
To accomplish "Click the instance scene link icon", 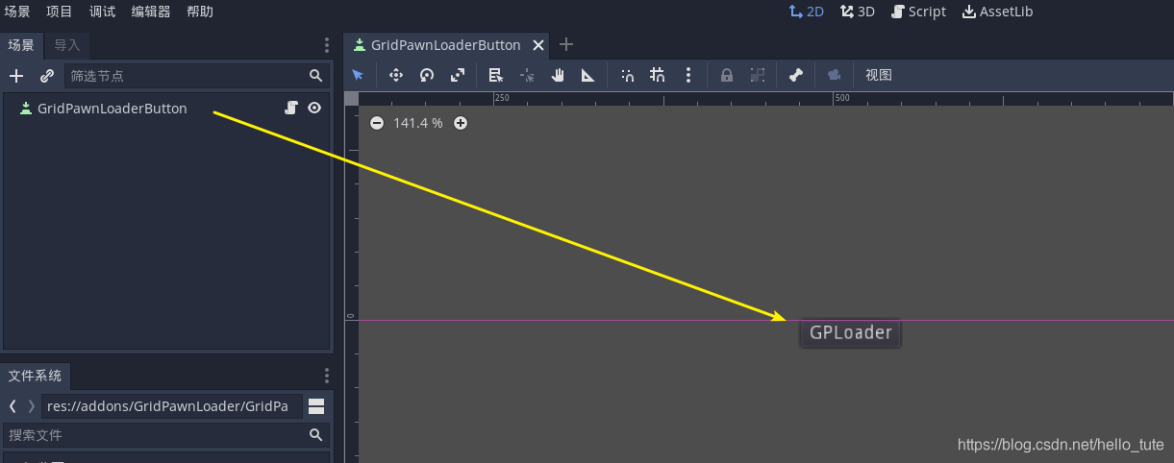I will pyautogui.click(x=46, y=76).
